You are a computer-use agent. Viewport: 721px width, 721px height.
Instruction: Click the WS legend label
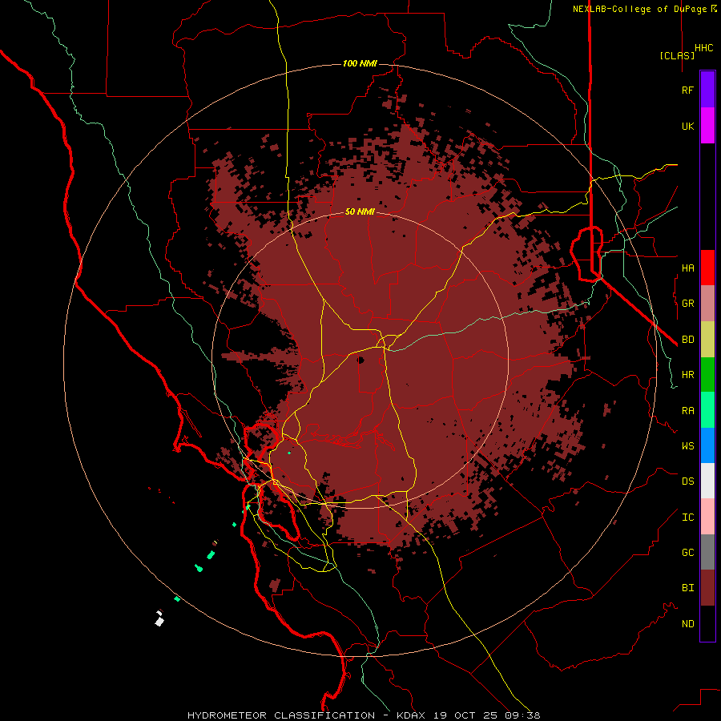coord(687,445)
